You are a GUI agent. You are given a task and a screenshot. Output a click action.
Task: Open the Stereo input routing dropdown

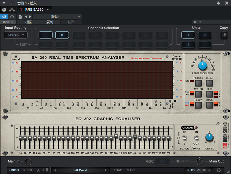click(x=16, y=35)
